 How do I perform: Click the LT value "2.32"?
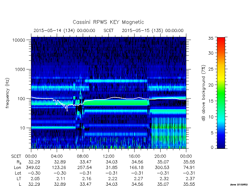pyautogui.click(x=165, y=179)
